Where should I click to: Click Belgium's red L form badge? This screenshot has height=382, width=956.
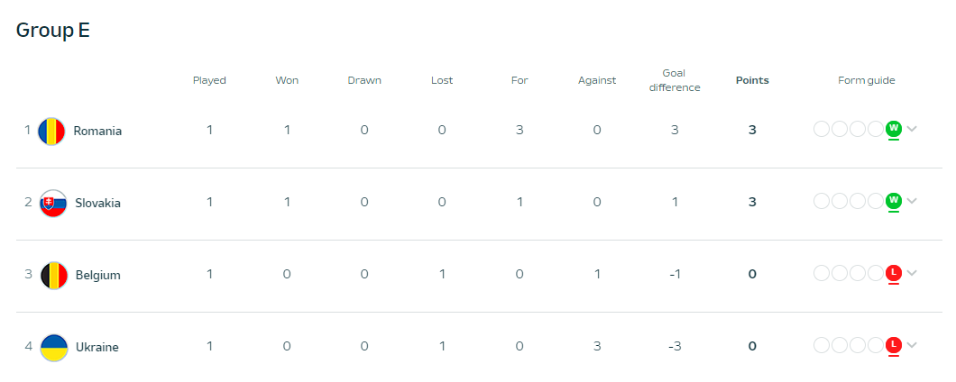coord(894,273)
